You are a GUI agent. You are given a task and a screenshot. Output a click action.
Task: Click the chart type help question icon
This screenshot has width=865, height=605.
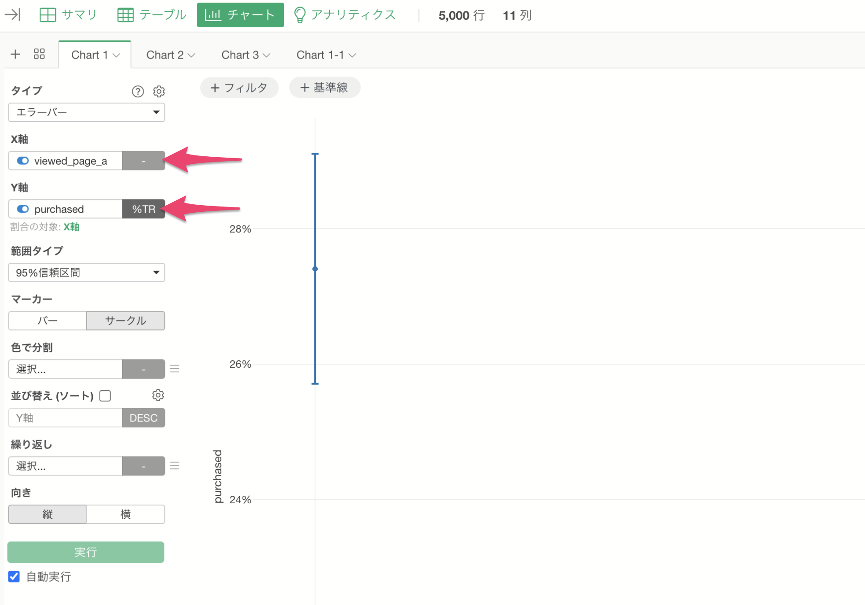tap(138, 91)
